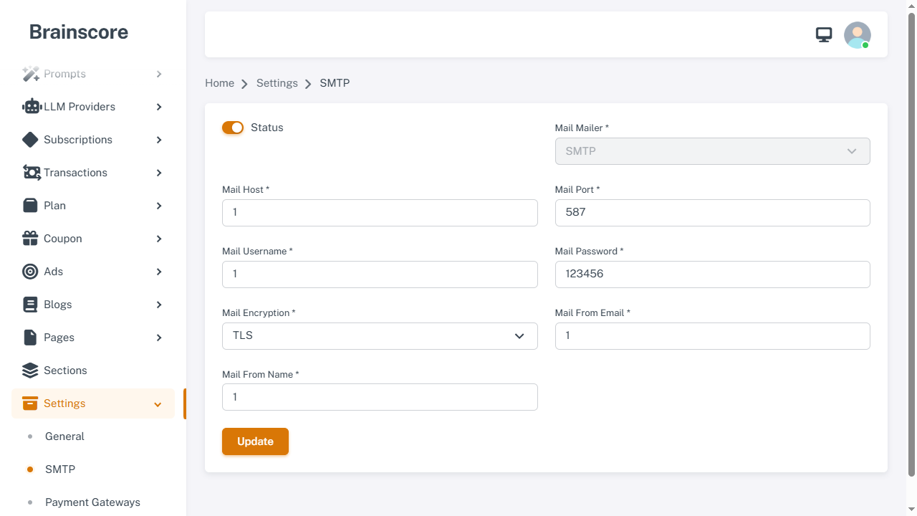
Task: Click the Update button
Action: [255, 441]
